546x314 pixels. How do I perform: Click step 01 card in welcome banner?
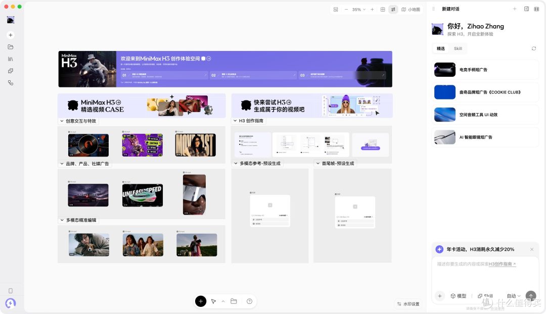164,75
